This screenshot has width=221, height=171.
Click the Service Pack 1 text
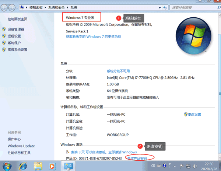[77, 31]
